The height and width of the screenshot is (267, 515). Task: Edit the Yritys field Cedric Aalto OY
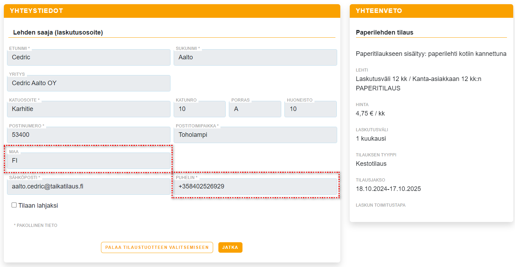[89, 83]
